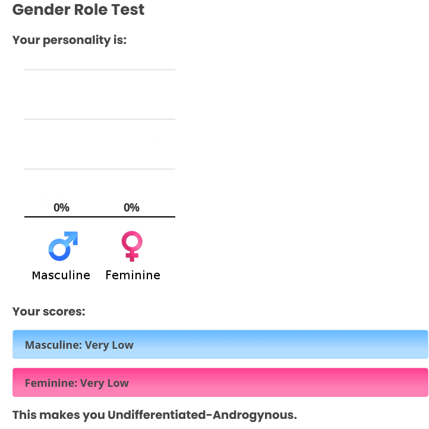
Task: Click the 'Feminine: Very Low' score text
Action: click(77, 383)
